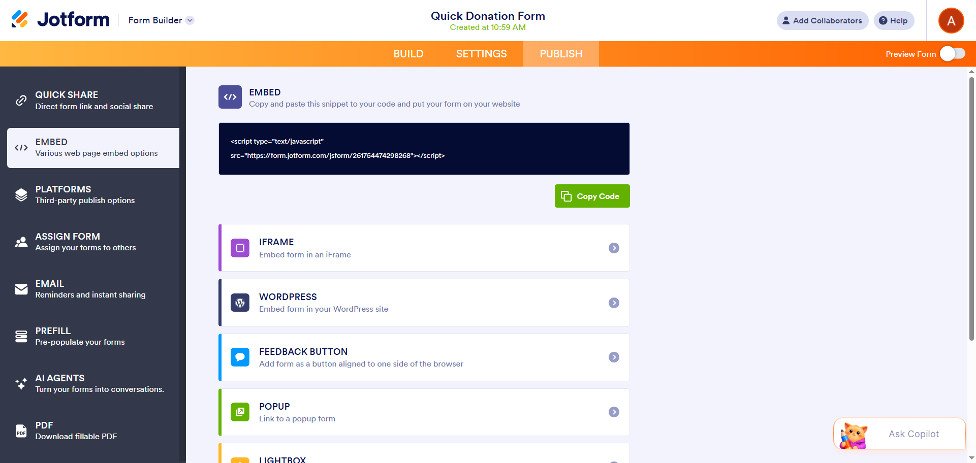Click the Jotform logo icon
976x463 pixels.
[x=20, y=19]
